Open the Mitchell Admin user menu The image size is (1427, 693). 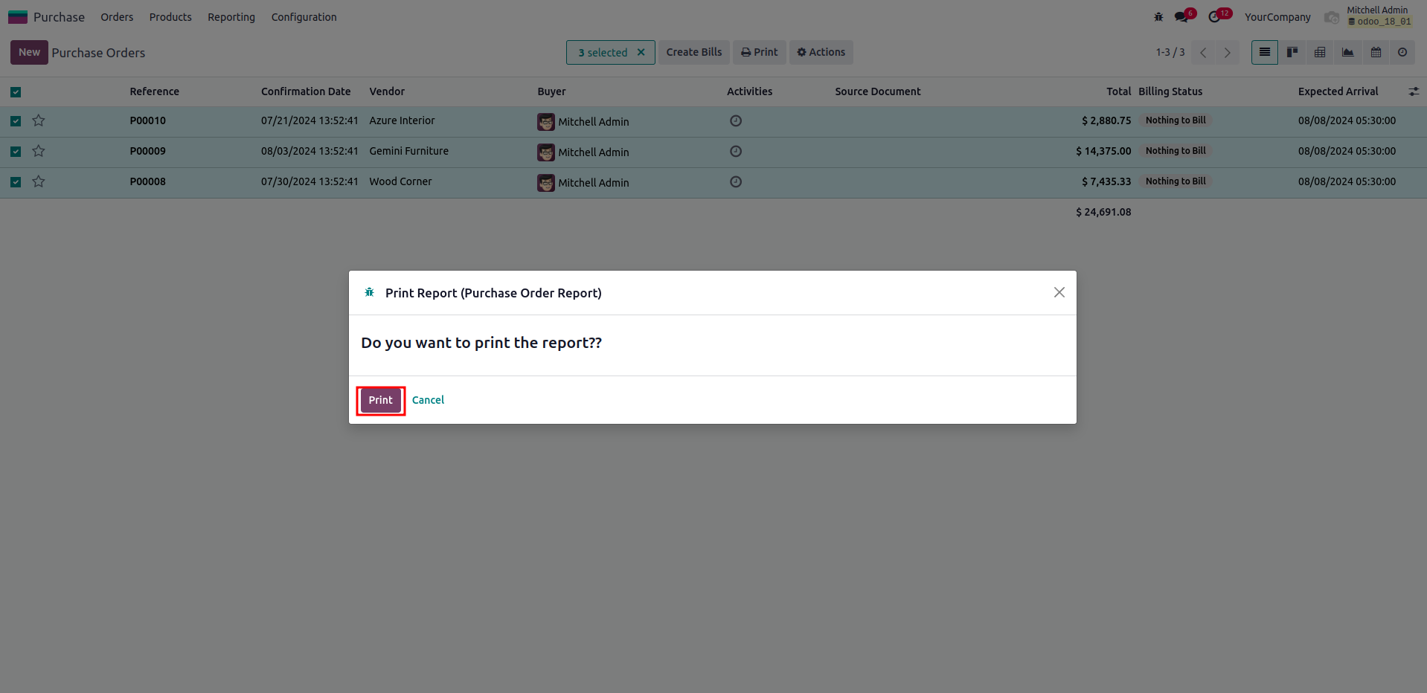click(1378, 16)
